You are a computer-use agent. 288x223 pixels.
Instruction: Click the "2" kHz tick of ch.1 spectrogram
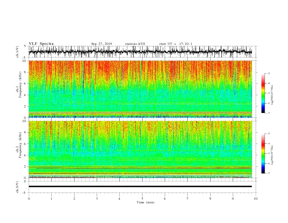coord(25,106)
